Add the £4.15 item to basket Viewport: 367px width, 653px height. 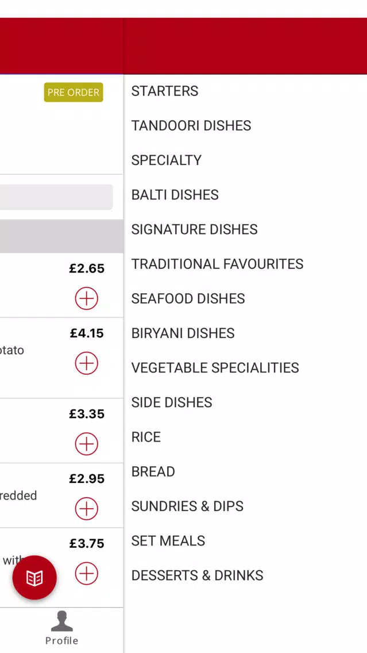point(87,363)
